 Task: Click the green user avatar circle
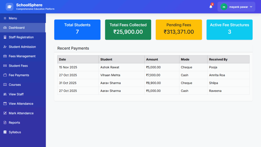(224, 7)
